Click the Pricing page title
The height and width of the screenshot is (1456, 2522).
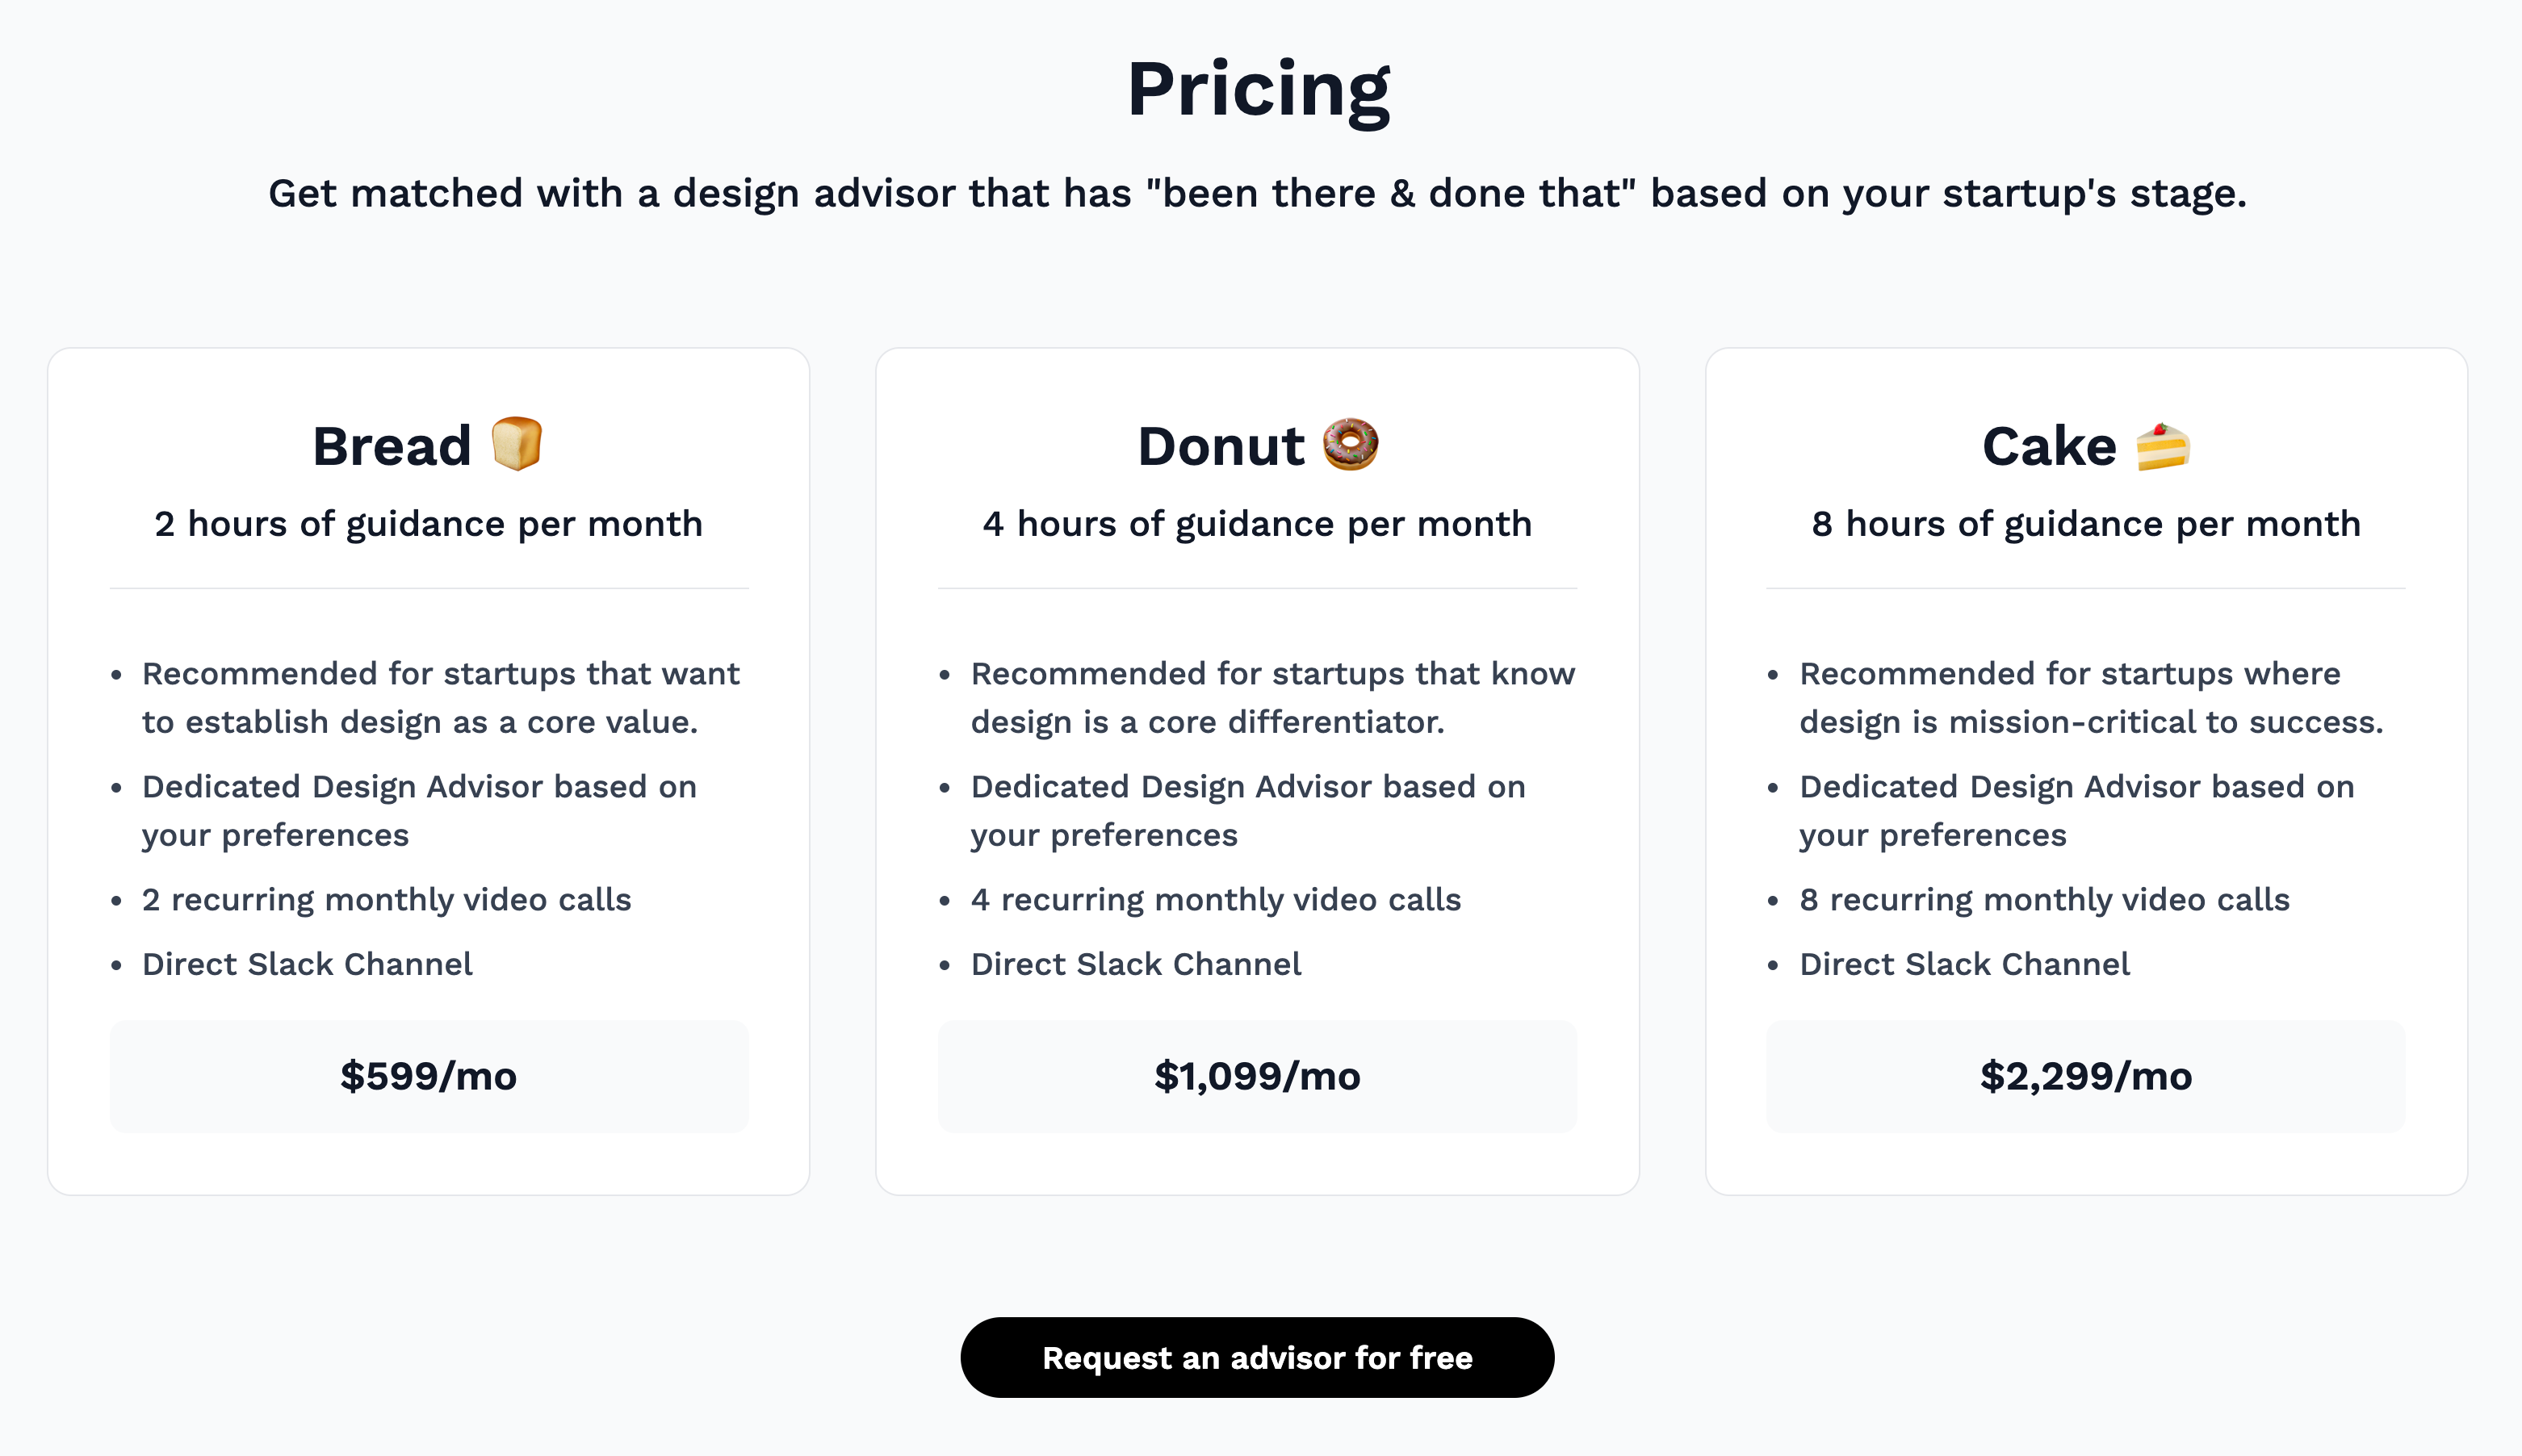(1258, 90)
